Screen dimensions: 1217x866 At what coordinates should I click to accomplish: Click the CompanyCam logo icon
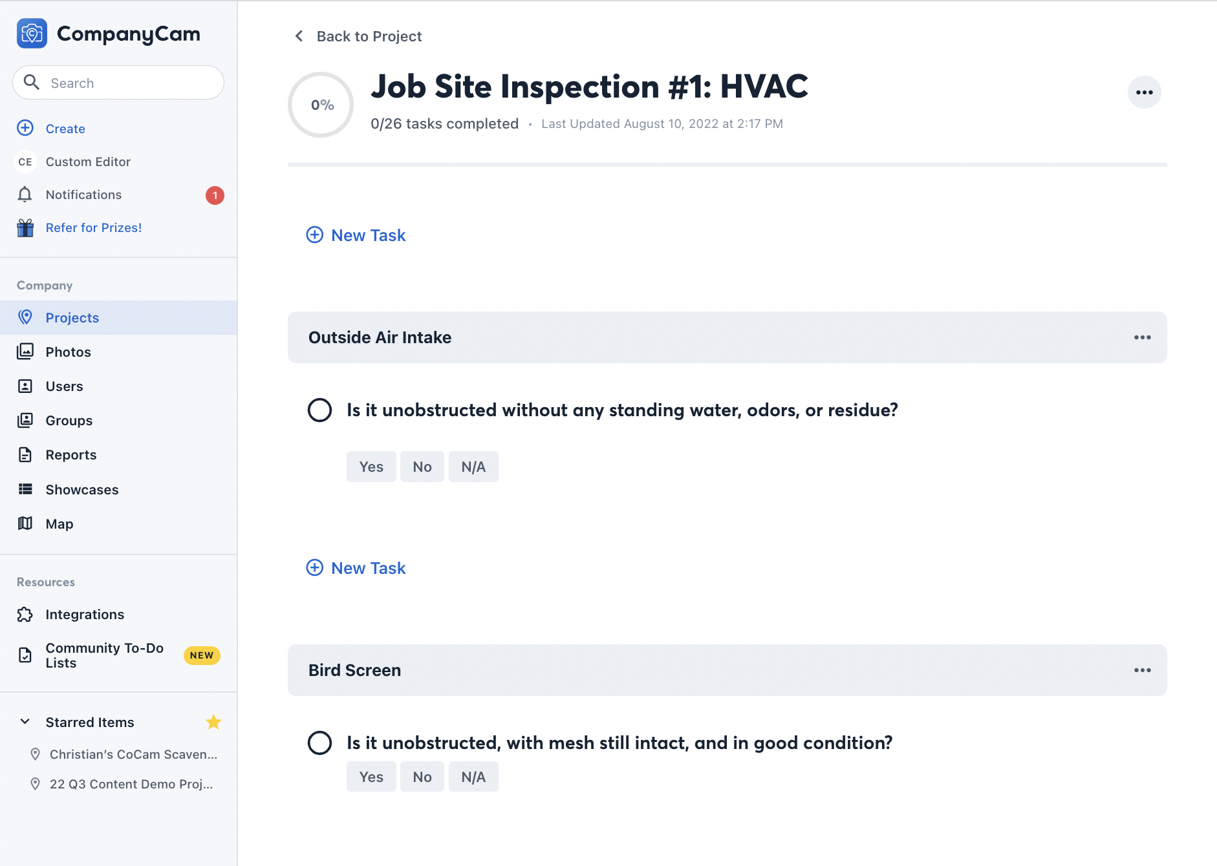tap(32, 34)
